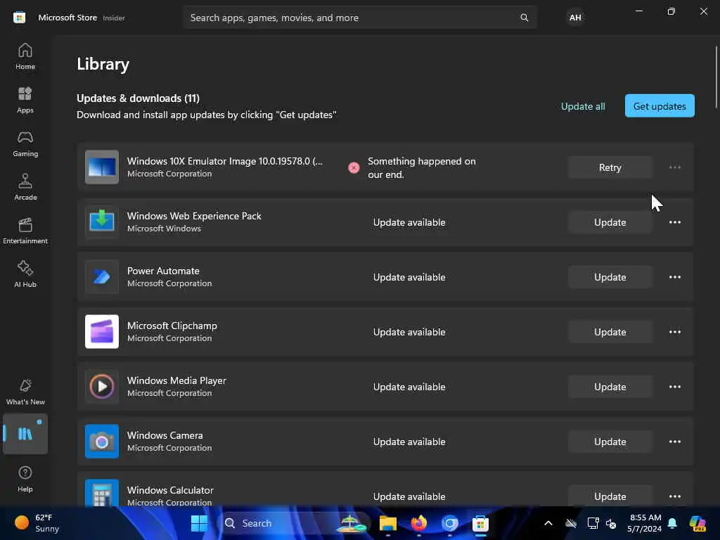Click the Power Automate app icon
Image resolution: width=720 pixels, height=540 pixels.
coord(102,277)
